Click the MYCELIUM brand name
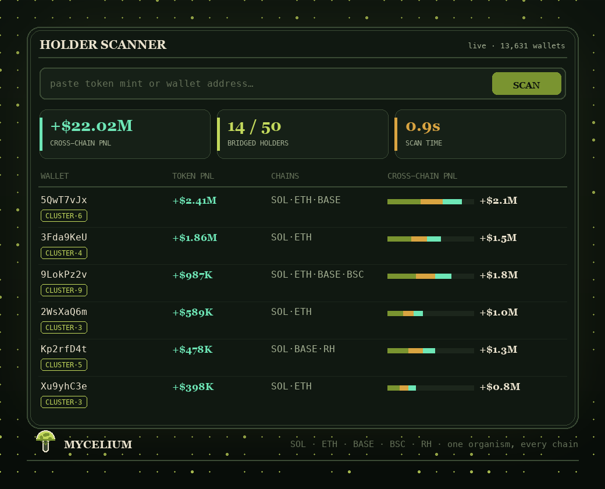The width and height of the screenshot is (605, 489). (98, 445)
